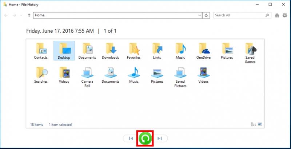Image resolution: width=291 pixels, height=149 pixels.
Task: Open the Favorites folder
Action: tap(133, 51)
